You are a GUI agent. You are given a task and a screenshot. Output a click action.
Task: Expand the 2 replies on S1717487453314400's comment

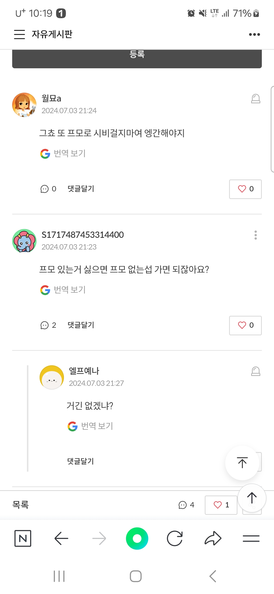tap(48, 325)
